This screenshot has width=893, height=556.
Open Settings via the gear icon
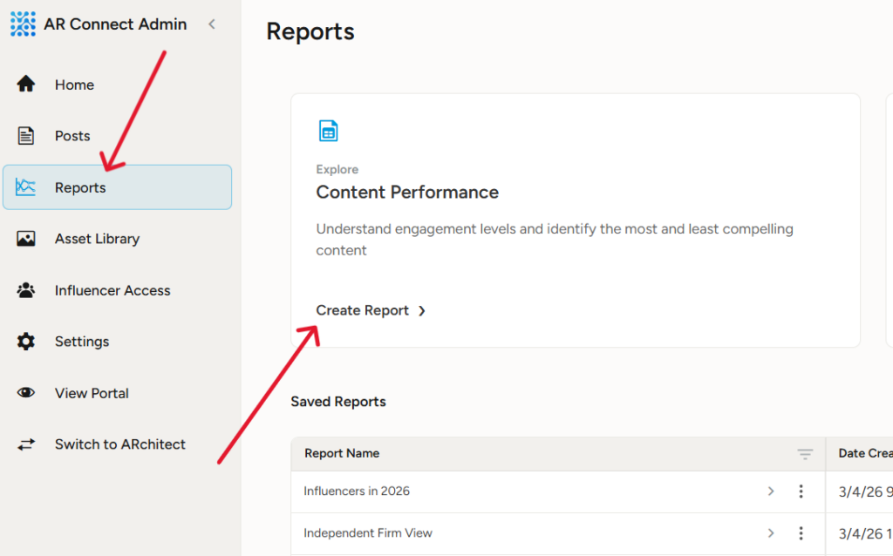tap(26, 341)
